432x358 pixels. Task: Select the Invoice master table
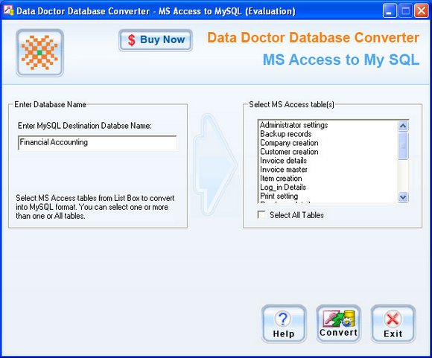pyautogui.click(x=284, y=170)
